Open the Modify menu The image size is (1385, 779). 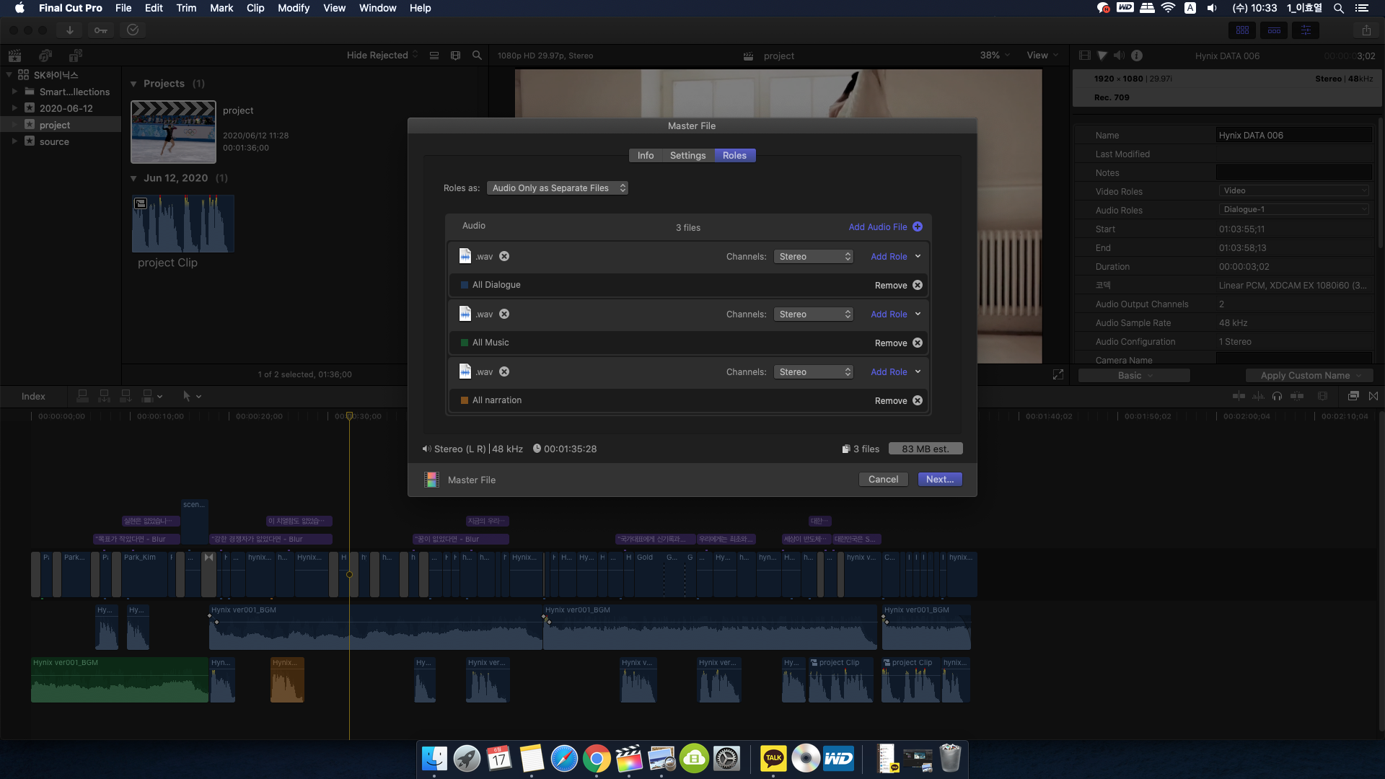click(293, 8)
